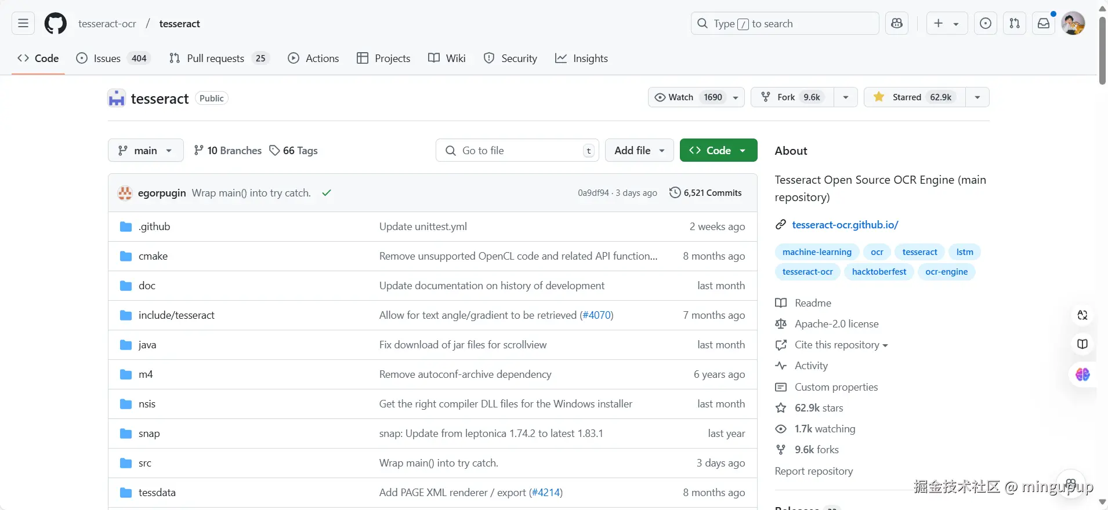Image resolution: width=1108 pixels, height=510 pixels.
Task: Open the Insights tab
Action: click(582, 59)
